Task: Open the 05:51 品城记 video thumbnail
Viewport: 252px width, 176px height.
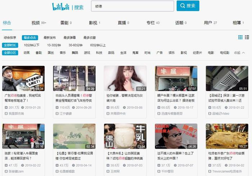Action: tap(227, 78)
